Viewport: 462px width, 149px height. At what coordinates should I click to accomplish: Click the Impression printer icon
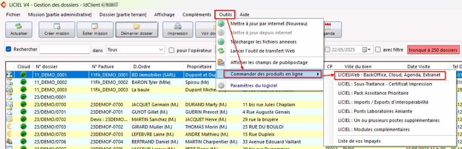(177, 27)
